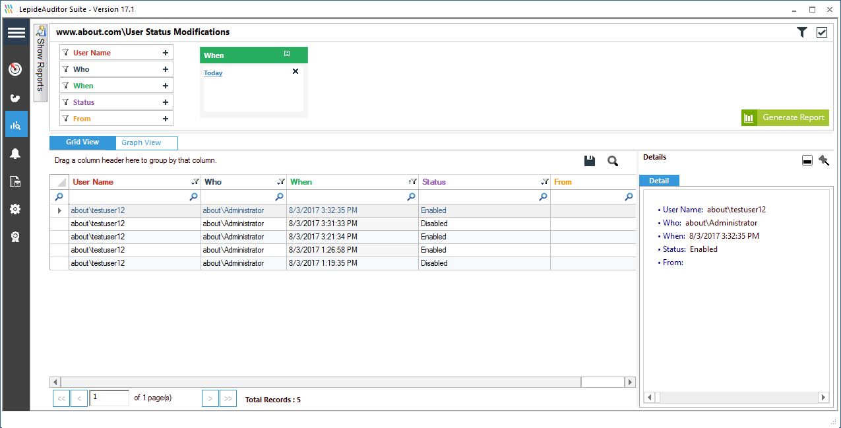This screenshot has height=428, width=841.
Task: Click grid scrollbar right arrow
Action: click(630, 382)
